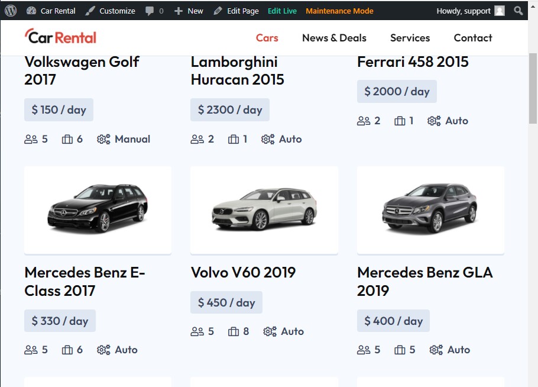Open search using the magnifier icon
The height and width of the screenshot is (387, 538).
coord(518,11)
